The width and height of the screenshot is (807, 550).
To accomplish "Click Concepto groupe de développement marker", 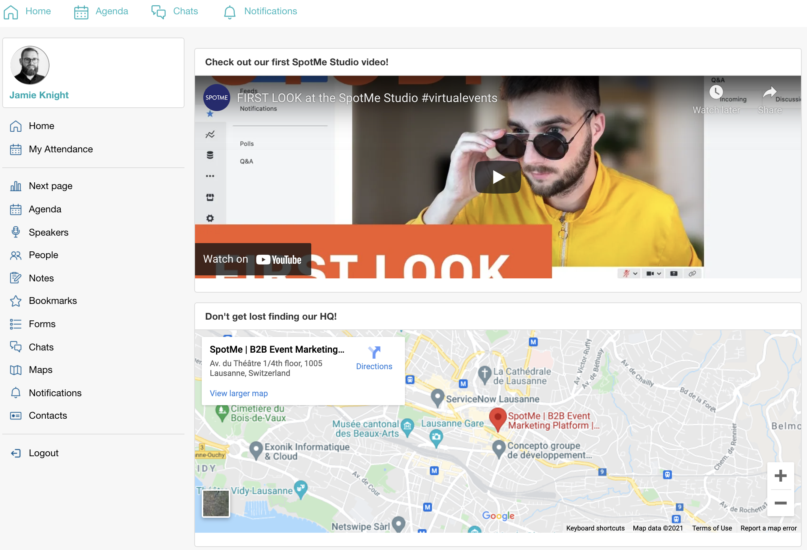I will point(499,449).
